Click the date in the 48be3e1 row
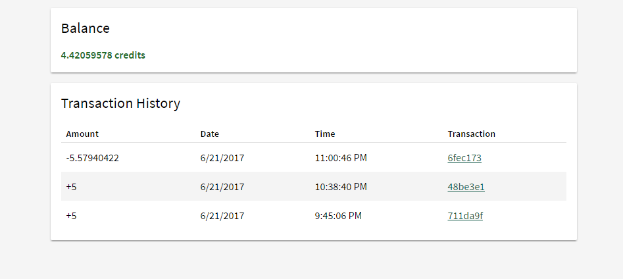Image resolution: width=623 pixels, height=279 pixels. coord(222,187)
